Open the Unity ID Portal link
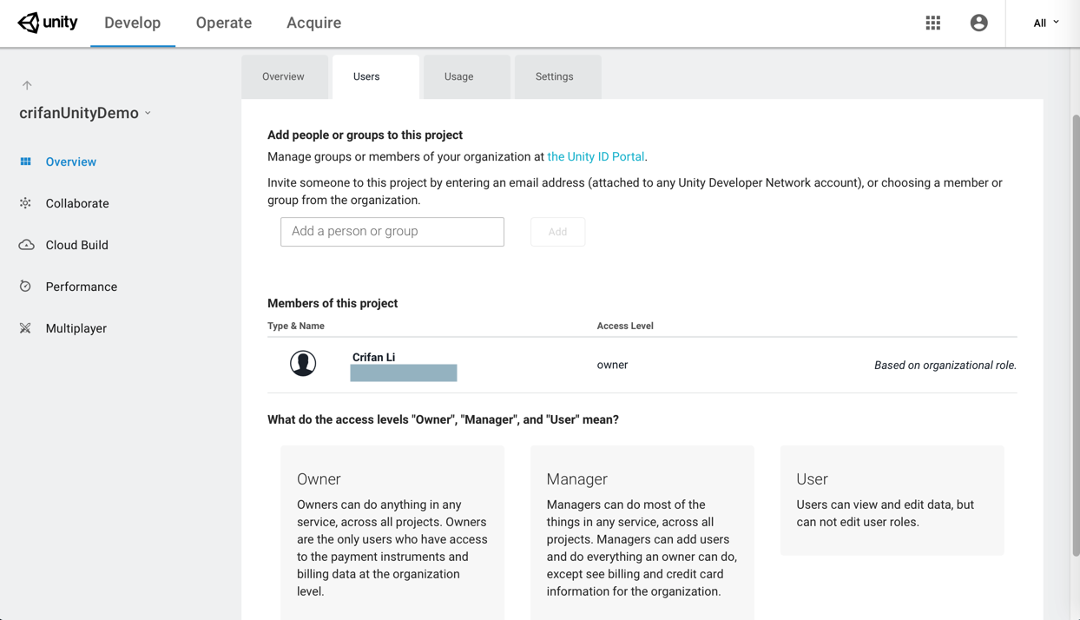Screen dimensions: 1080x620 pyautogui.click(x=596, y=157)
